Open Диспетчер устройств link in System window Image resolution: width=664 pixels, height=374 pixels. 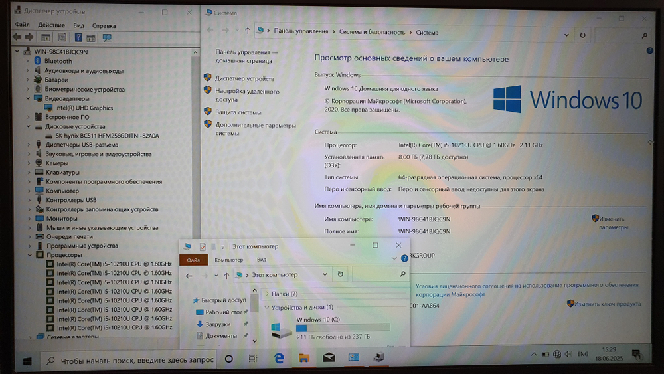244,79
